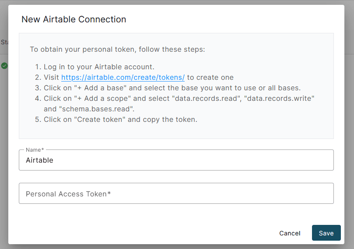
Task: Save the new Airtable connection
Action: pyautogui.click(x=326, y=233)
